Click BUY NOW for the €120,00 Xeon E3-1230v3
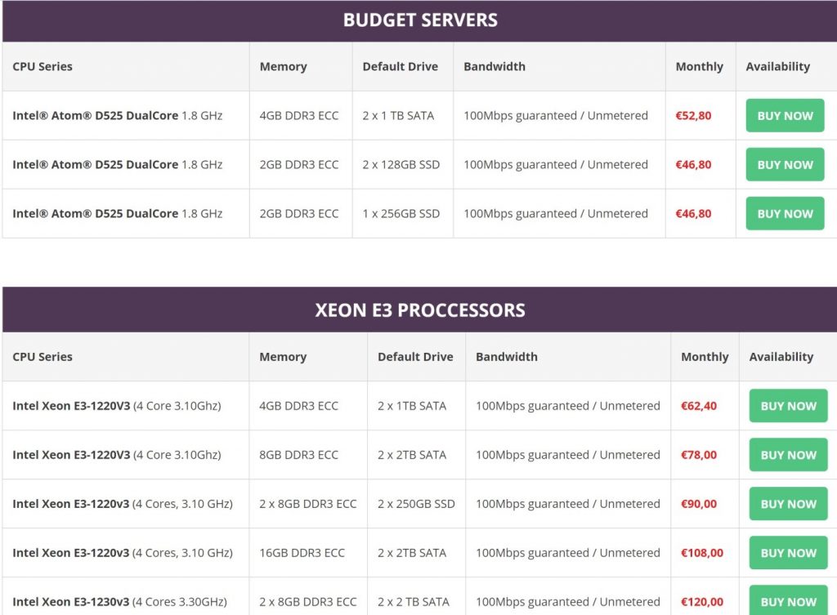This screenshot has width=837, height=615. coord(788,601)
